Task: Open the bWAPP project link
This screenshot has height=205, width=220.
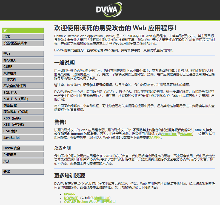Action: pos(70,194)
